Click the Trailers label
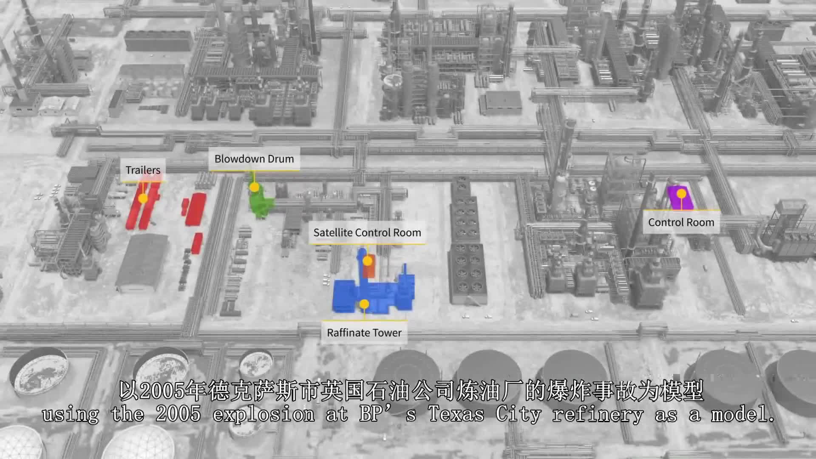This screenshot has width=816, height=459. click(x=143, y=170)
